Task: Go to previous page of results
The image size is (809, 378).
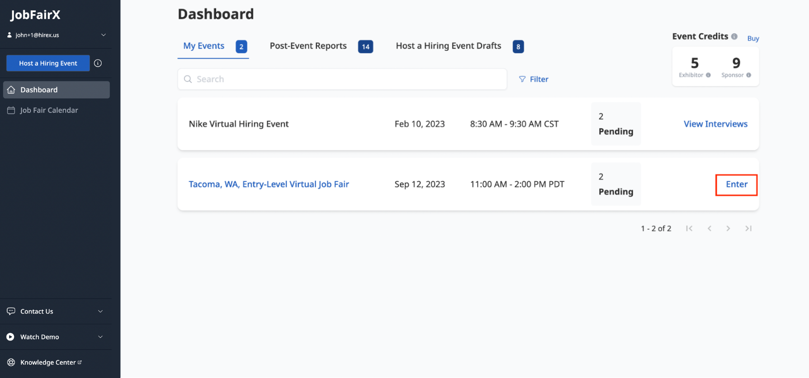Action: click(x=710, y=228)
